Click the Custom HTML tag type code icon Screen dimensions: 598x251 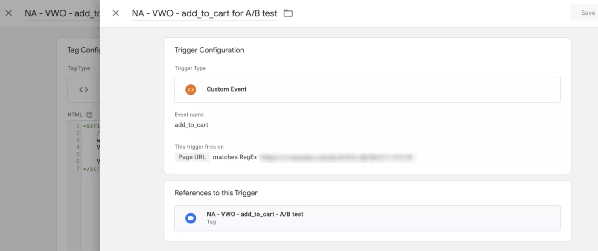pos(84,89)
